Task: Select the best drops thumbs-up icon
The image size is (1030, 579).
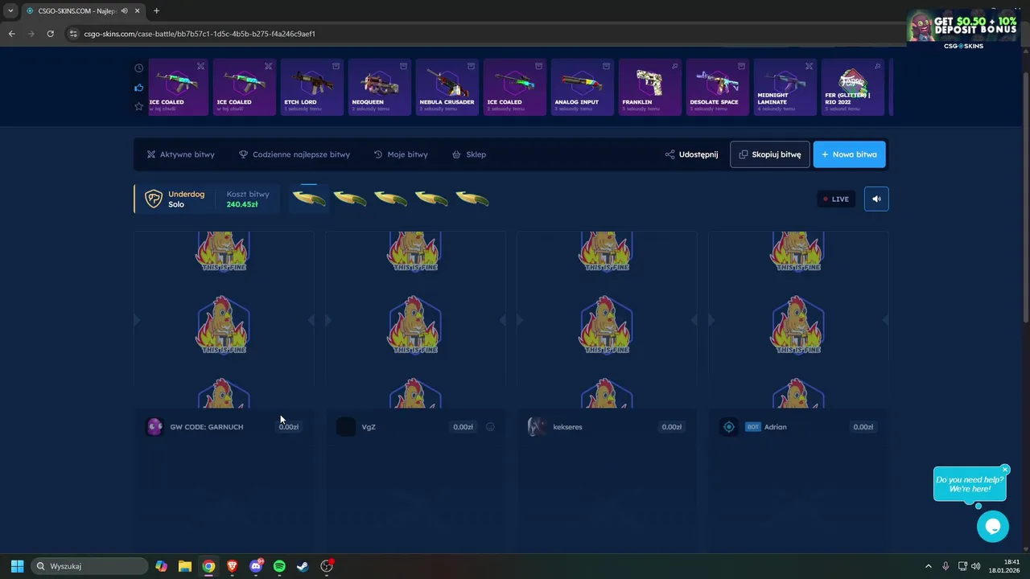Action: coord(138,88)
